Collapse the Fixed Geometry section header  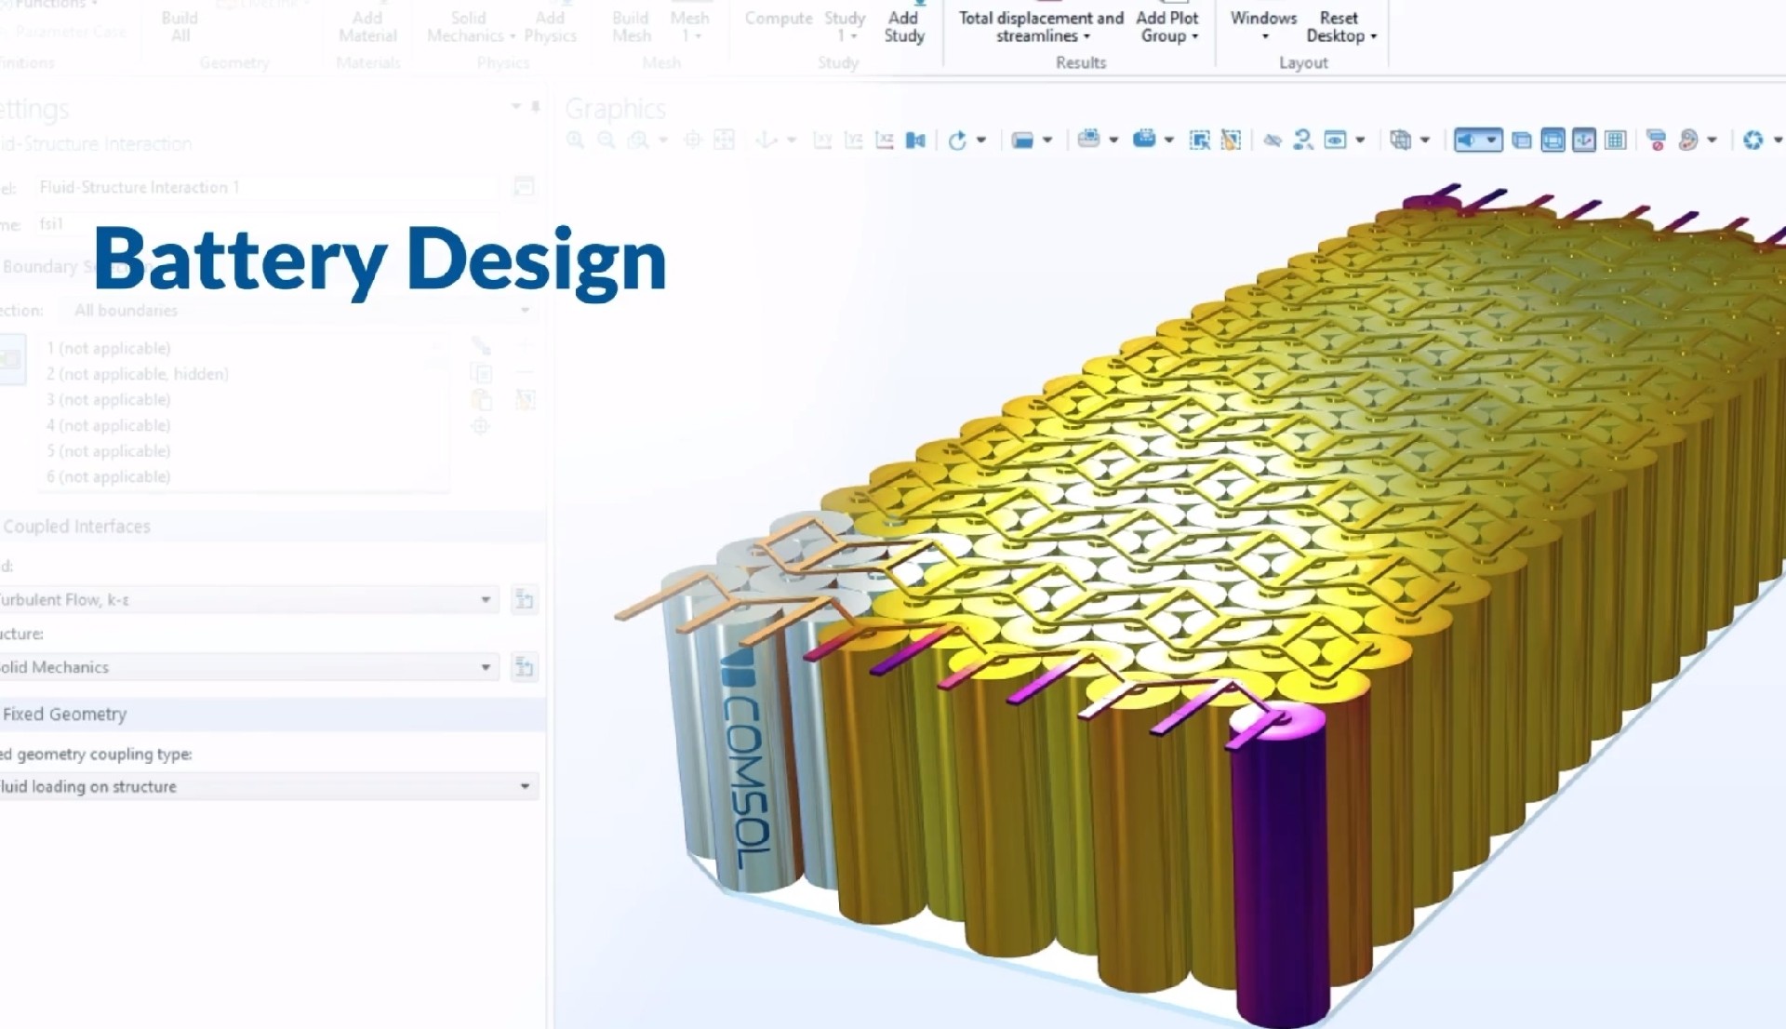tap(65, 714)
